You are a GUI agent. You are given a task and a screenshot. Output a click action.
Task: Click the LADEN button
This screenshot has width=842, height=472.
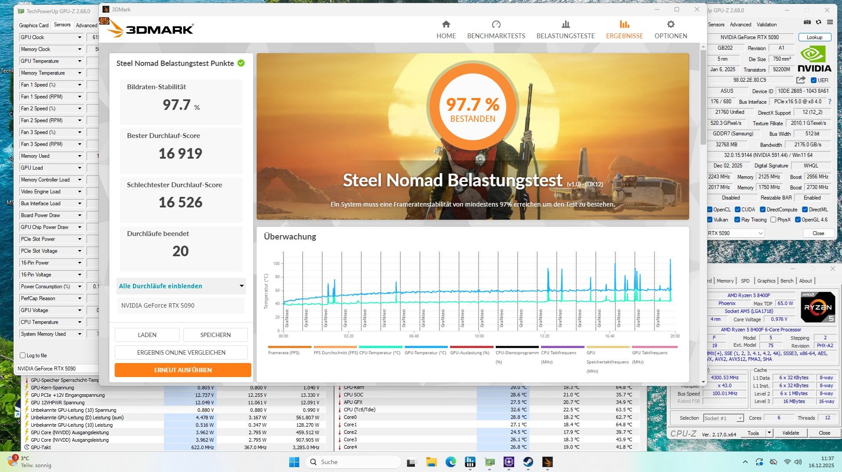(x=147, y=335)
